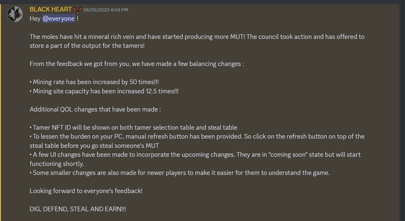Click the "Mining site capacity" bullet line
The image size is (405, 221).
pyautogui.click(x=104, y=91)
